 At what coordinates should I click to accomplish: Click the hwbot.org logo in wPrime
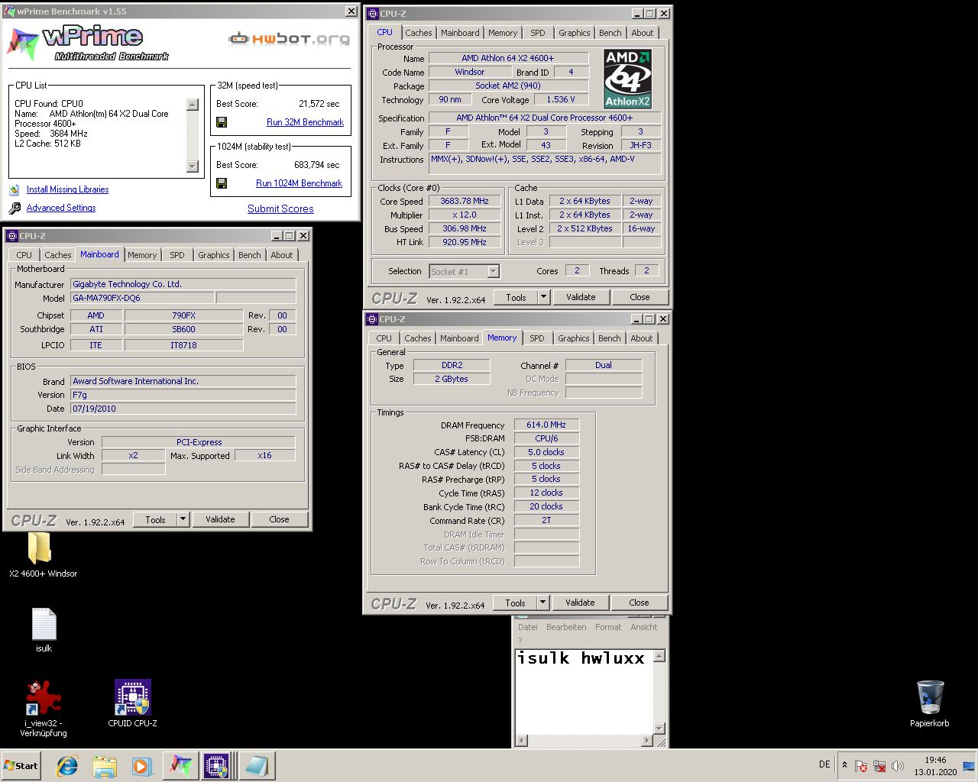click(x=289, y=38)
